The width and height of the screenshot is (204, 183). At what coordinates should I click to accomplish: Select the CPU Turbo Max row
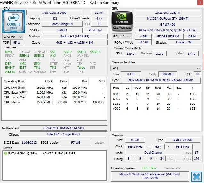click(54, 97)
